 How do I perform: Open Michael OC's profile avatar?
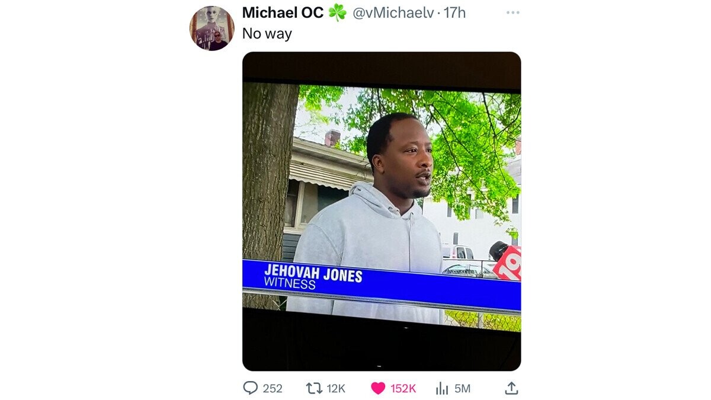(212, 28)
